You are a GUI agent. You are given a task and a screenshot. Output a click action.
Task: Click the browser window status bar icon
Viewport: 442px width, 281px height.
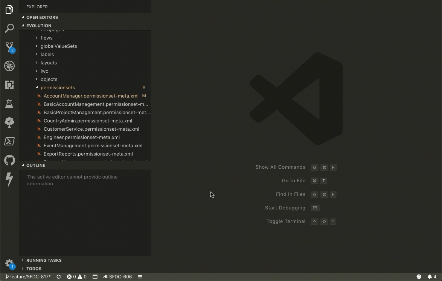pyautogui.click(x=95, y=277)
